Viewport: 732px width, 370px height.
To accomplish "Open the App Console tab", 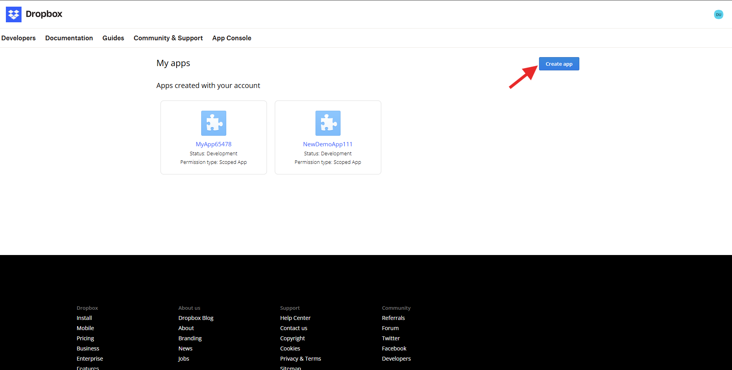I will (x=231, y=38).
